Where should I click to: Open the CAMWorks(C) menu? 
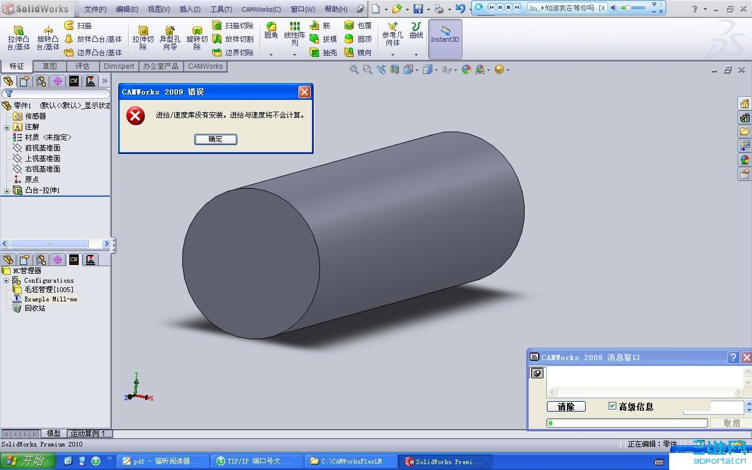(x=261, y=9)
